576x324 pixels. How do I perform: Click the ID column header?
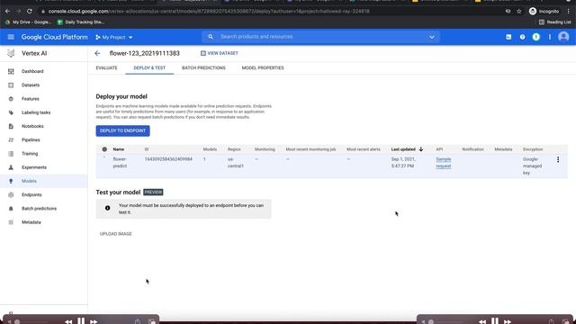(x=147, y=149)
